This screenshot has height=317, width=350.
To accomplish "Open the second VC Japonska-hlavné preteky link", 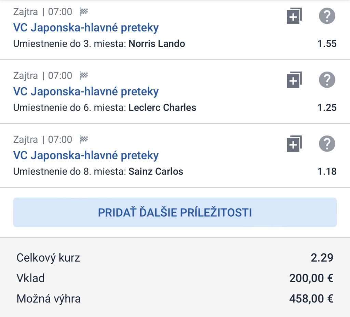I will [86, 92].
